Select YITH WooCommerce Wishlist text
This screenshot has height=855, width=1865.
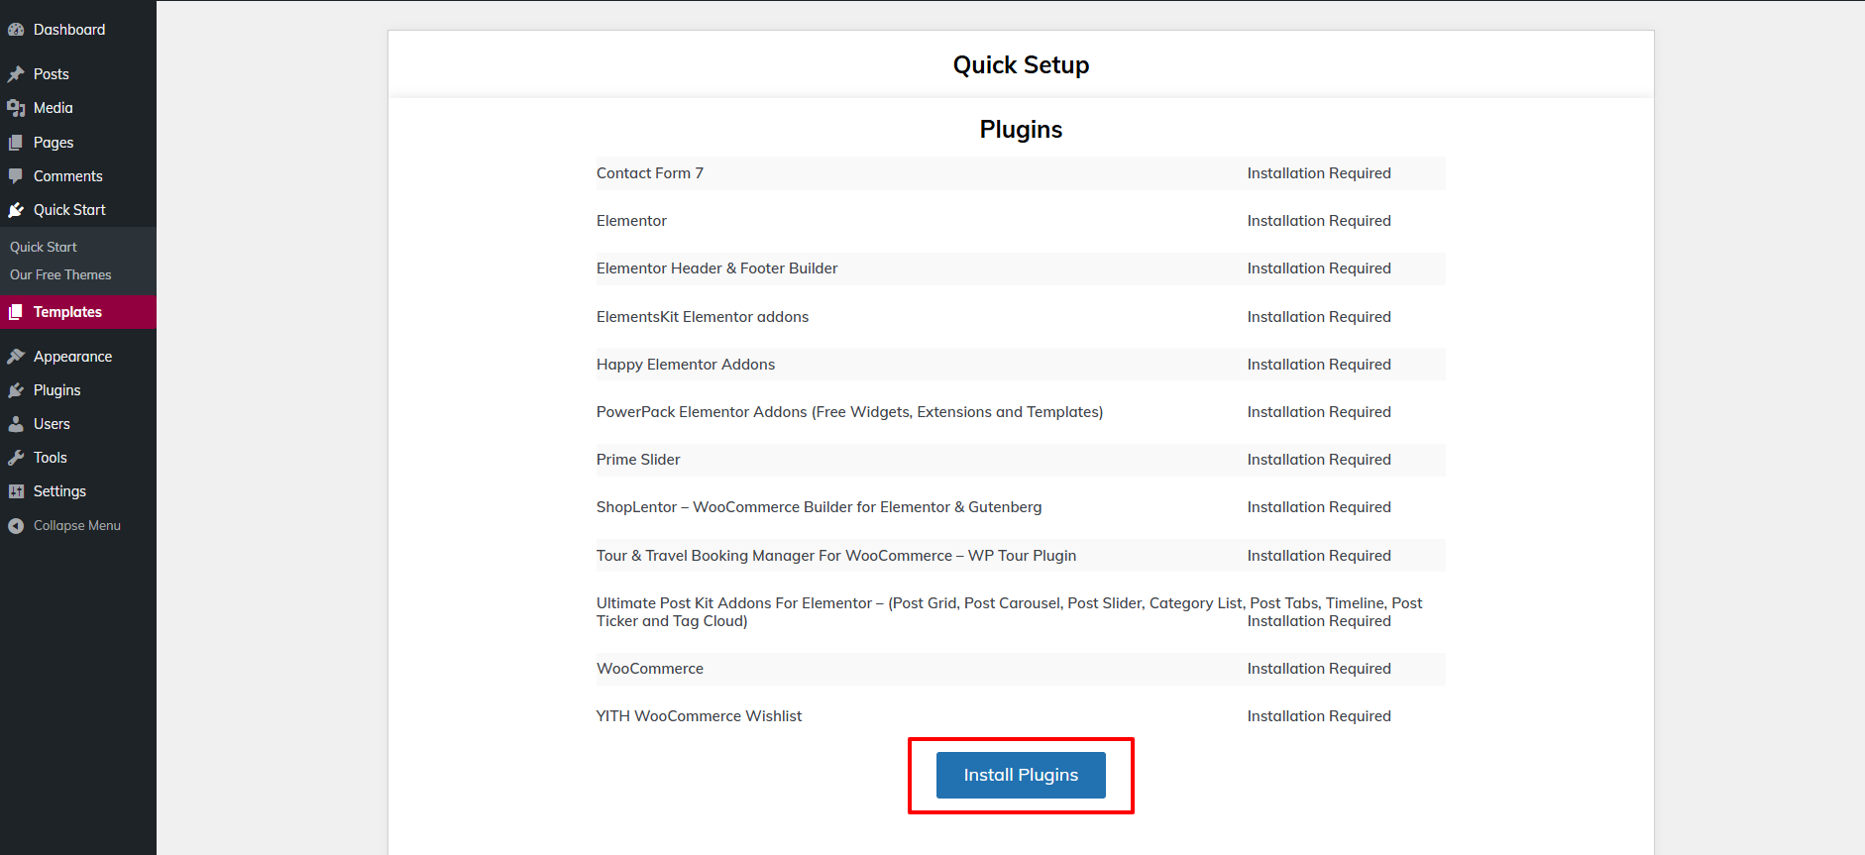[x=699, y=716]
